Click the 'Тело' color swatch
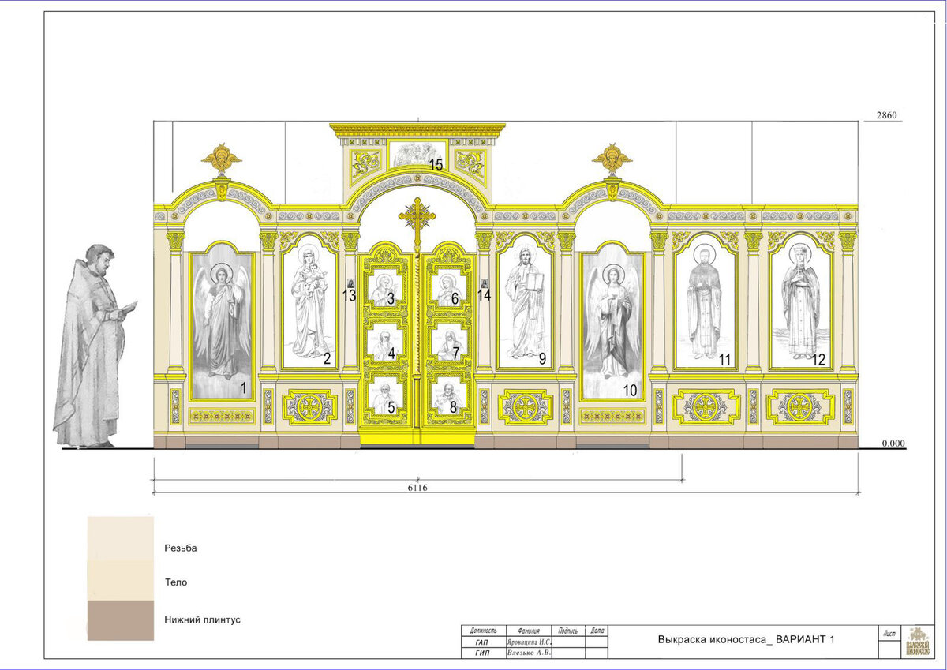 click(x=121, y=580)
